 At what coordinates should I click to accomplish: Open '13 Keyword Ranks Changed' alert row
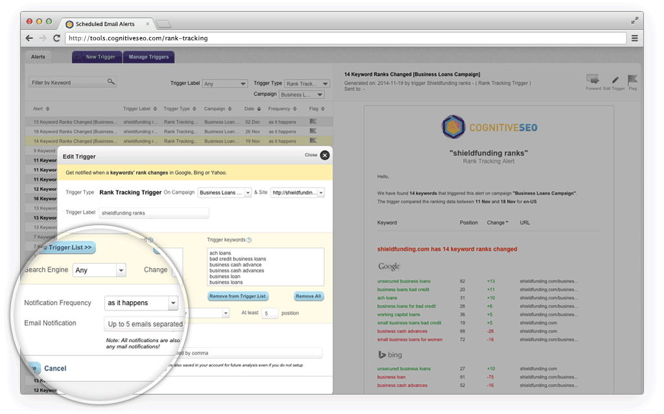click(179, 121)
